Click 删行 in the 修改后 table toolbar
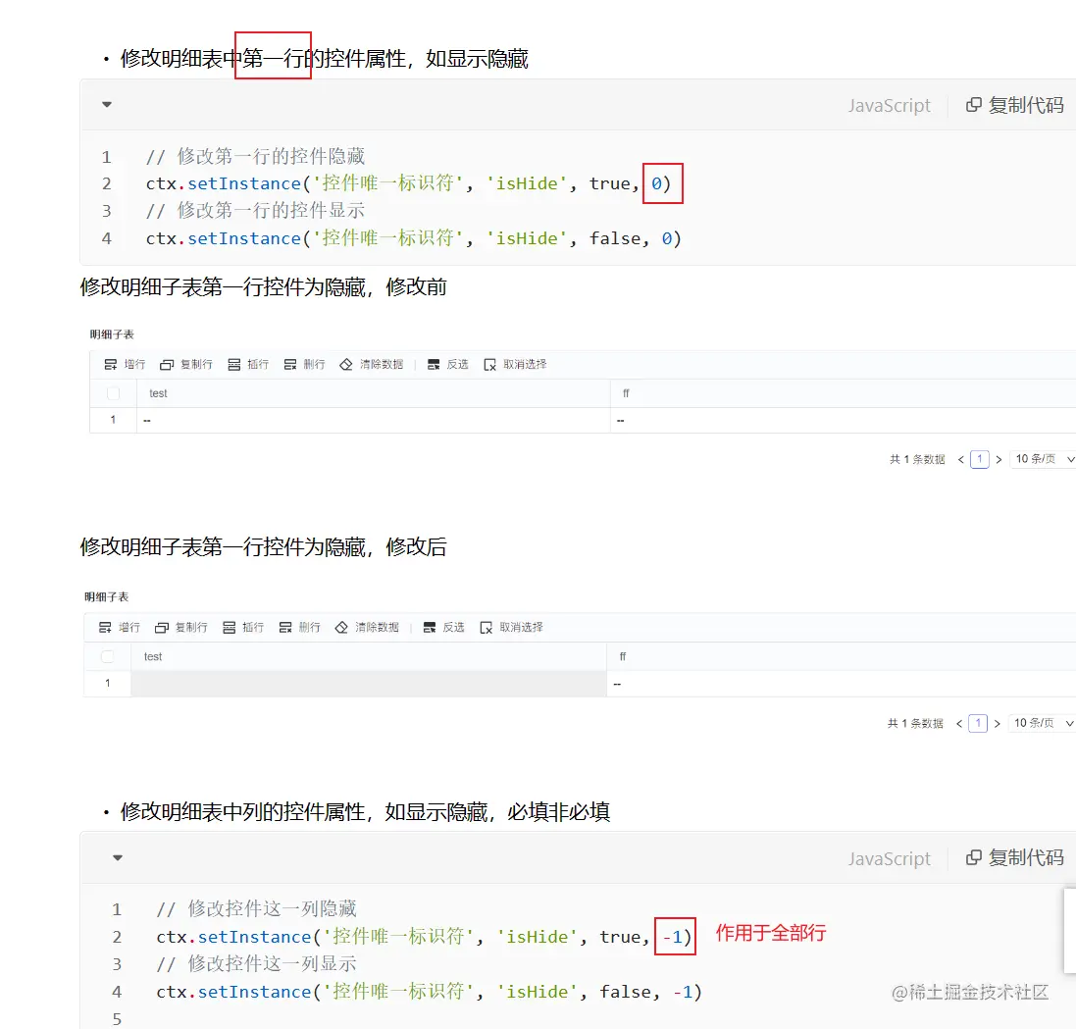Image resolution: width=1076 pixels, height=1029 pixels. coord(300,628)
